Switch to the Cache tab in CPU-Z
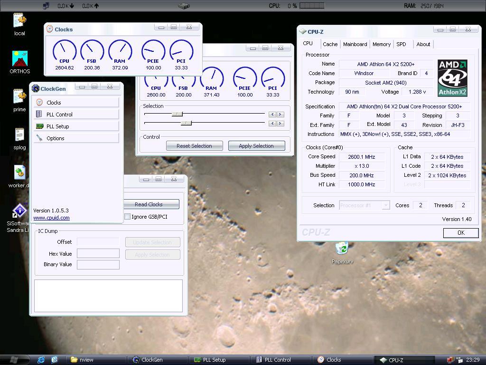This screenshot has width=486, height=365. click(x=330, y=44)
